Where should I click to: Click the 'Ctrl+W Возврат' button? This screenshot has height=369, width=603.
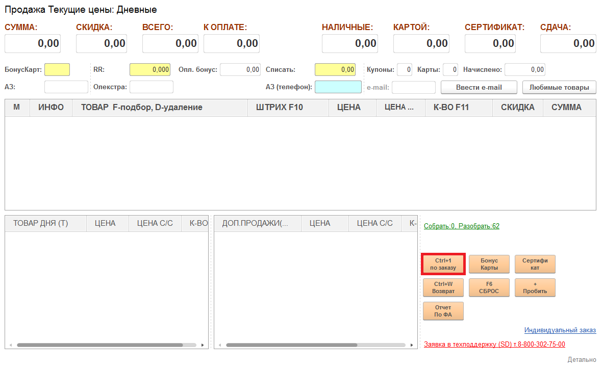coord(443,287)
